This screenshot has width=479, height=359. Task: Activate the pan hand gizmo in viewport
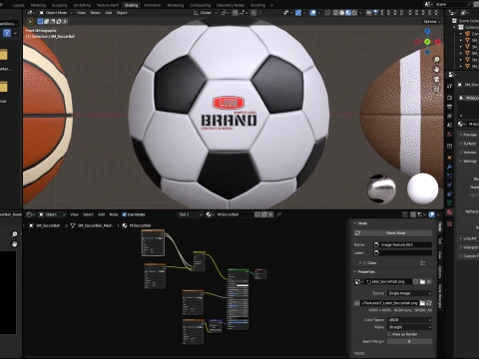pyautogui.click(x=436, y=70)
